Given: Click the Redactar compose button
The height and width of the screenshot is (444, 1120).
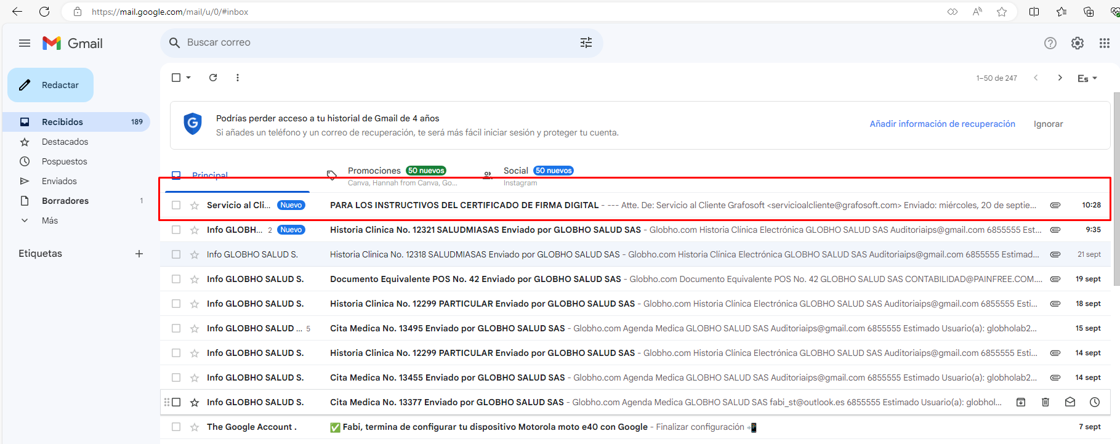Looking at the screenshot, I should 50,85.
